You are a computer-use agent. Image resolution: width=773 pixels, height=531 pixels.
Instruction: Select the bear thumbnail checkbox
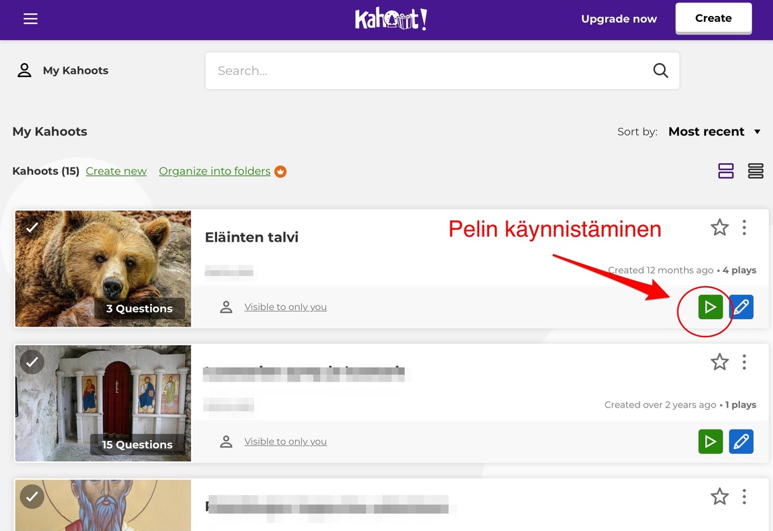[32, 228]
